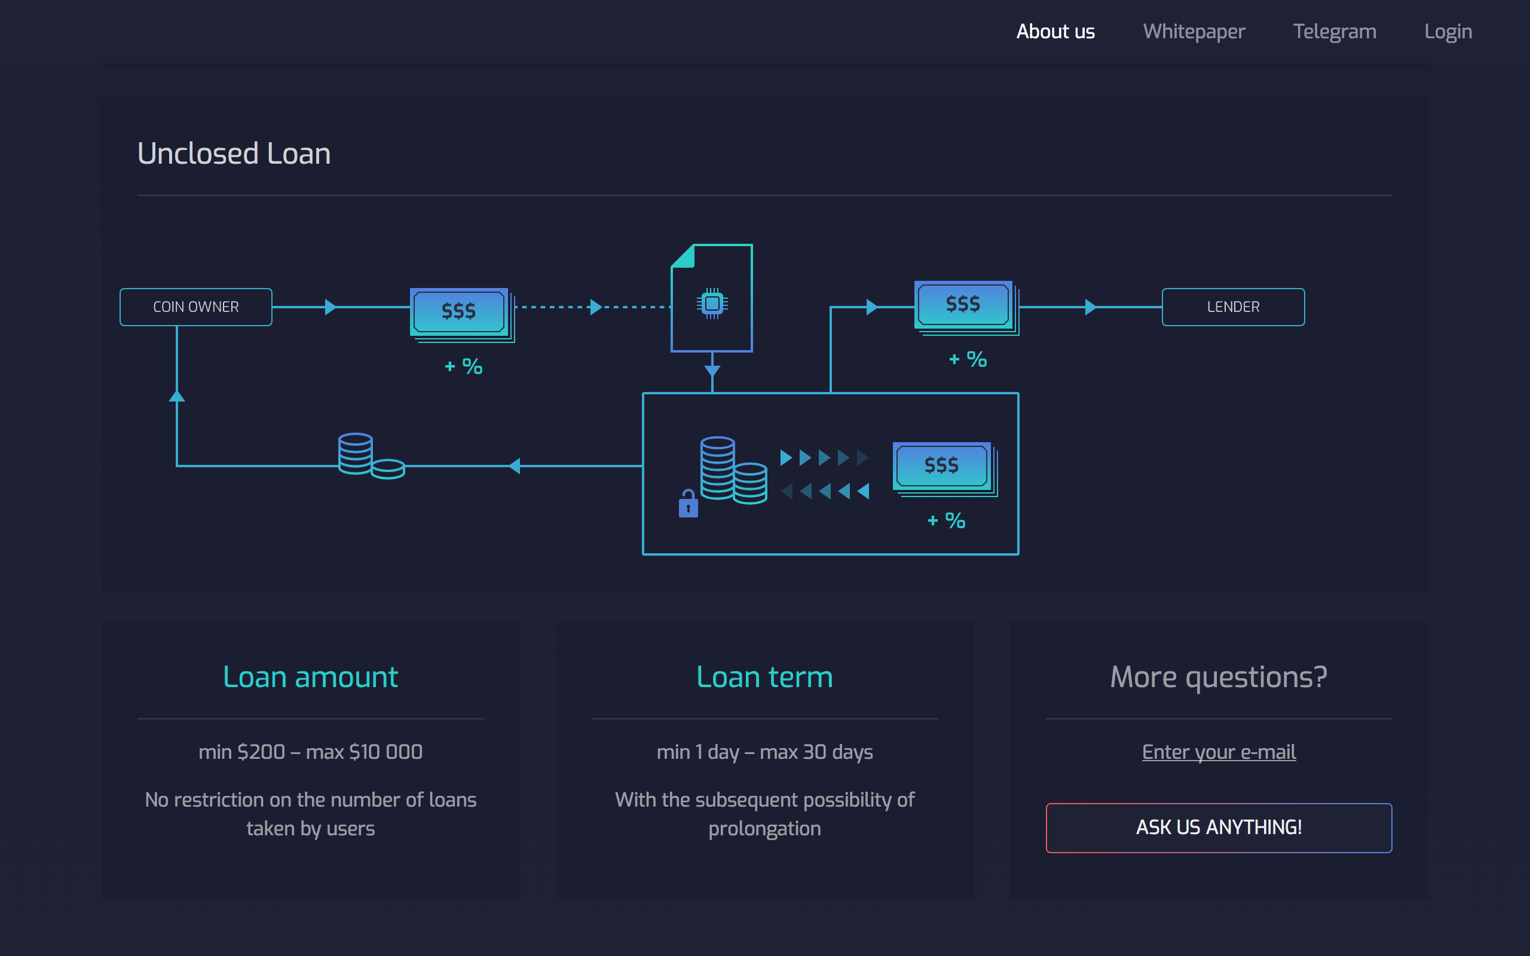The height and width of the screenshot is (956, 1530).
Task: Click the arrow chevrons inside the collateral diagram
Action: point(824,473)
